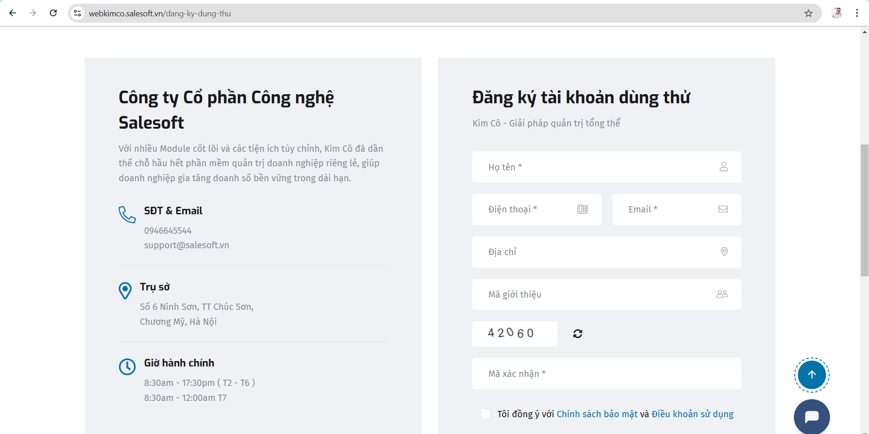Click the text Chương Mỹ, Hà Nội

[x=178, y=322]
